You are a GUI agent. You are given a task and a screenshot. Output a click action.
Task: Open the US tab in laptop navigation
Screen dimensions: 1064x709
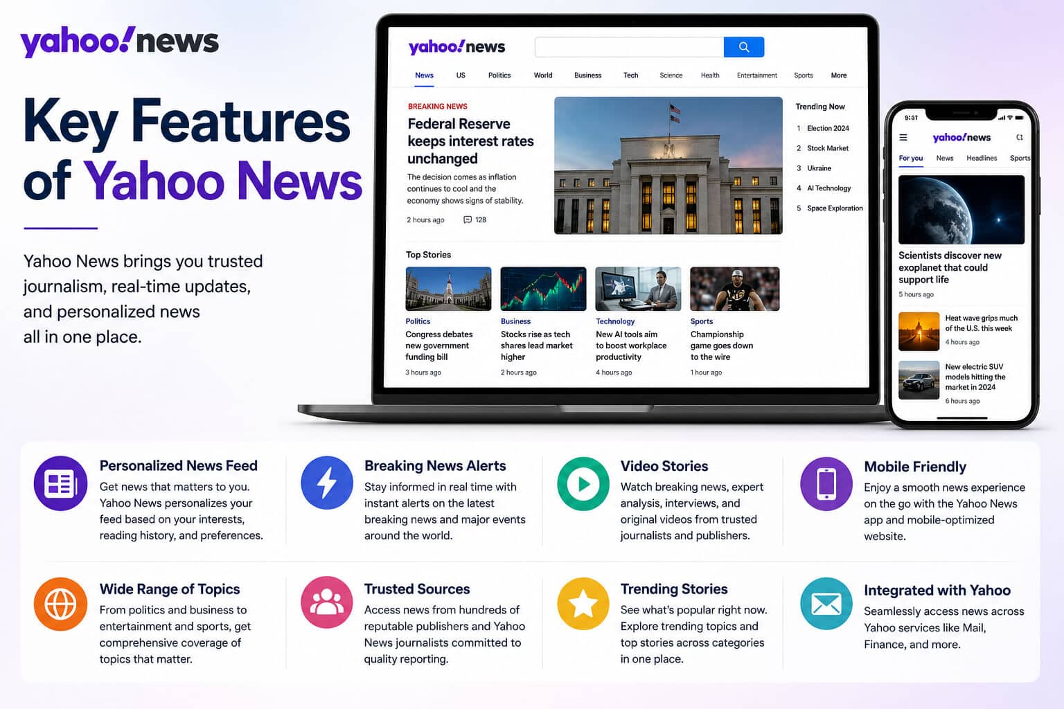461,75
